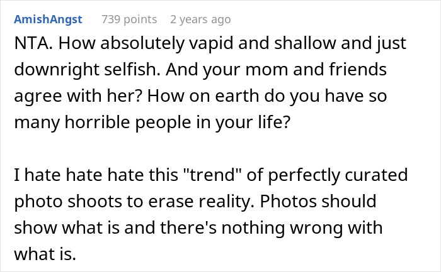The image size is (441, 272).
Task: Click the text 'And your mom and friends'
Action: (276, 70)
